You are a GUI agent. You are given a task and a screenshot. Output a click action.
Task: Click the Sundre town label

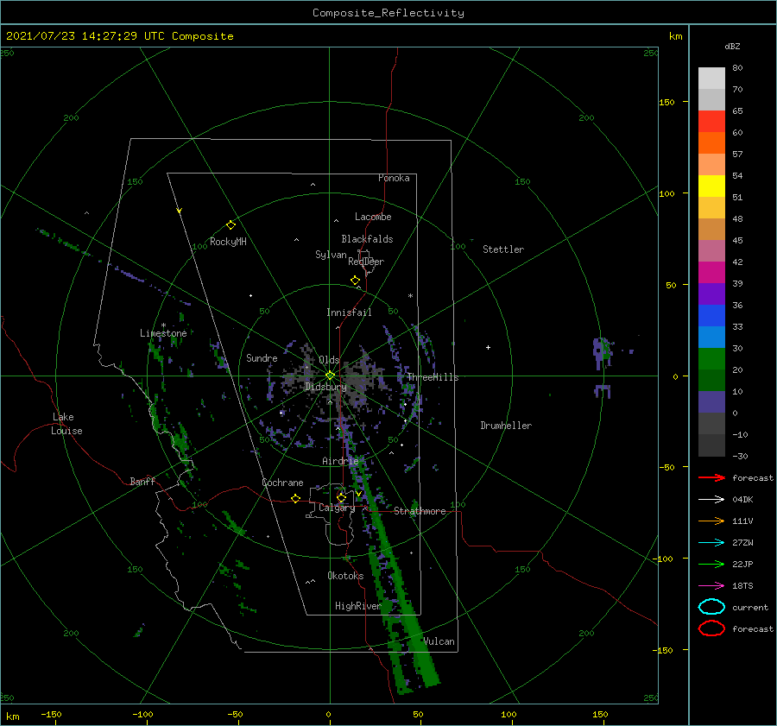pyautogui.click(x=262, y=357)
